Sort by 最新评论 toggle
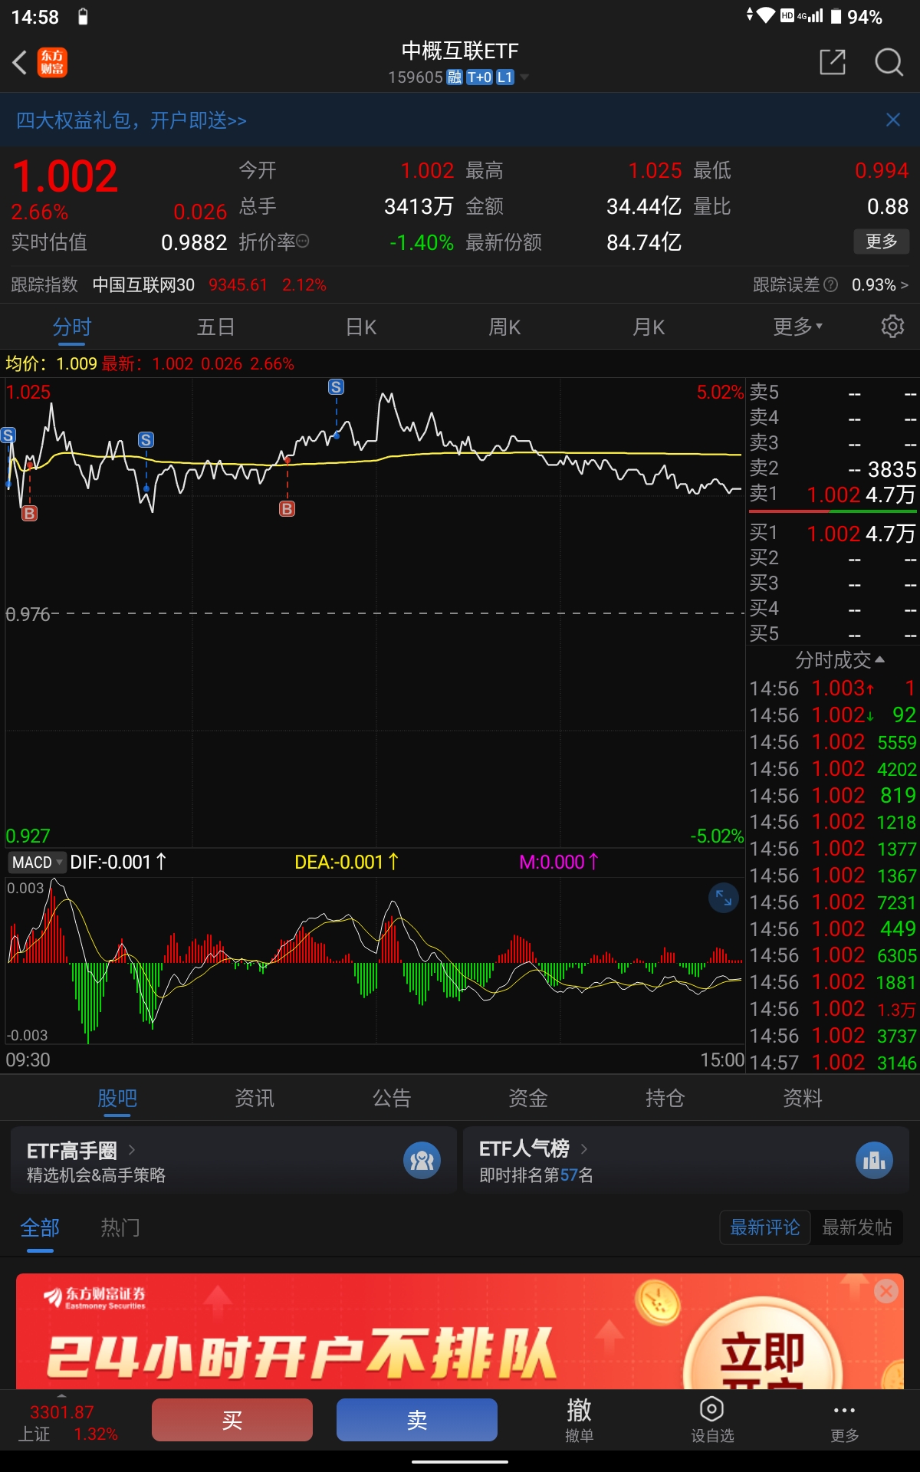 [x=765, y=1227]
